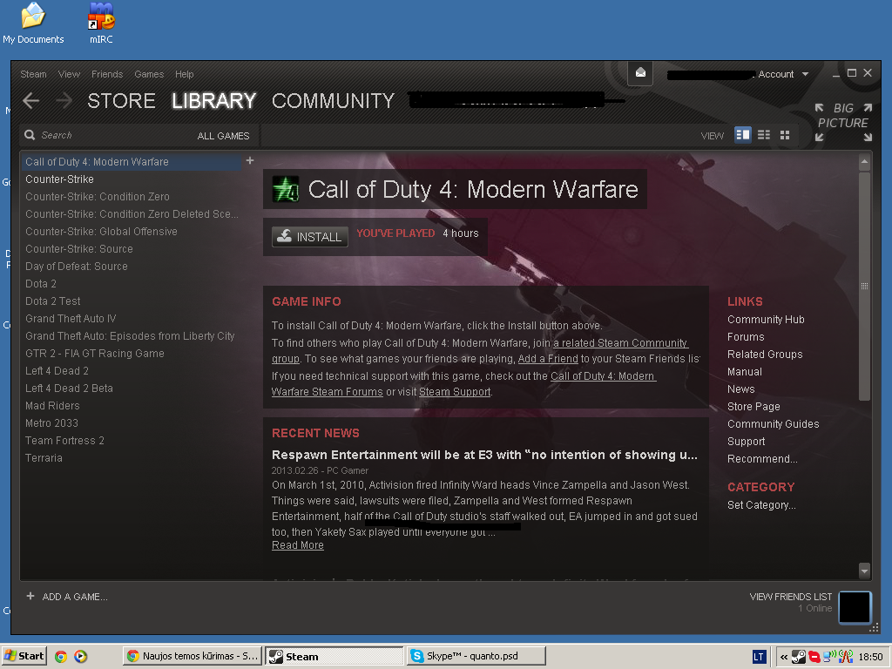The height and width of the screenshot is (669, 892).
Task: Switch to list view mode
Action: pyautogui.click(x=764, y=135)
